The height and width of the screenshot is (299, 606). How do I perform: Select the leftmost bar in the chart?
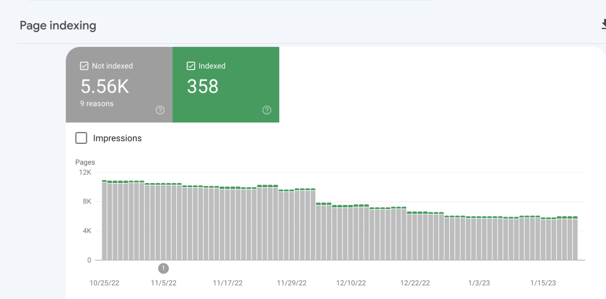[104, 220]
